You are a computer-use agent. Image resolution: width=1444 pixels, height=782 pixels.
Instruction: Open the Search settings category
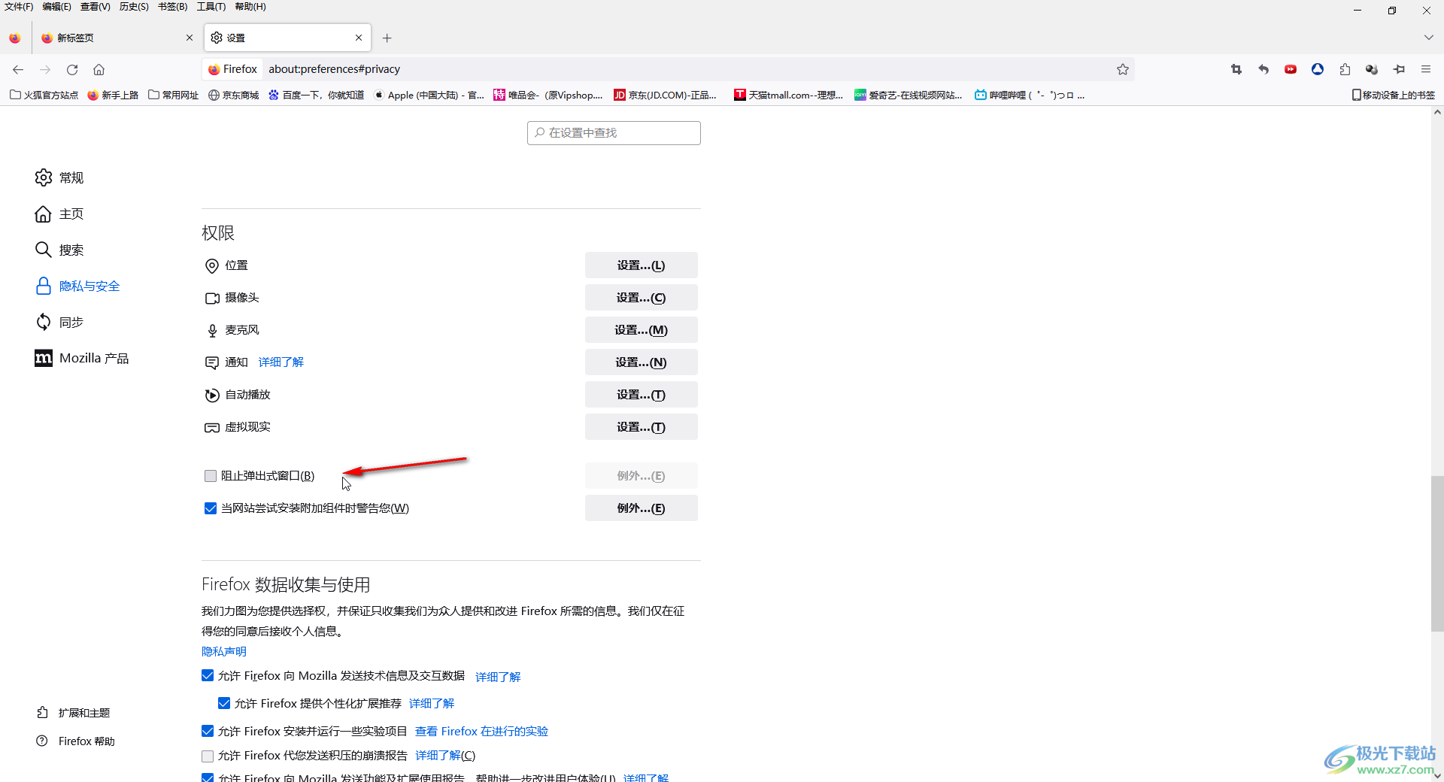click(x=59, y=250)
